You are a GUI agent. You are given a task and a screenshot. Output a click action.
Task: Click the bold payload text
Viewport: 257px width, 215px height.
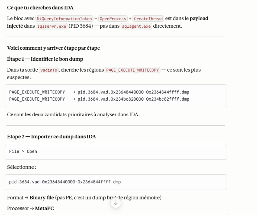(x=199, y=19)
